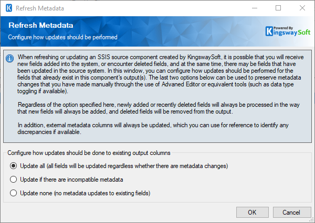Click the paragraph about external metadata columns
Screen dimensions: 315x223
(153, 128)
